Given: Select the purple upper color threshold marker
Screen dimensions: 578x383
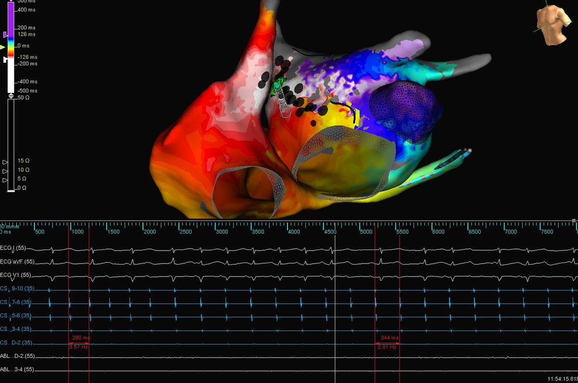Looking at the screenshot, I should pyautogui.click(x=5, y=35).
